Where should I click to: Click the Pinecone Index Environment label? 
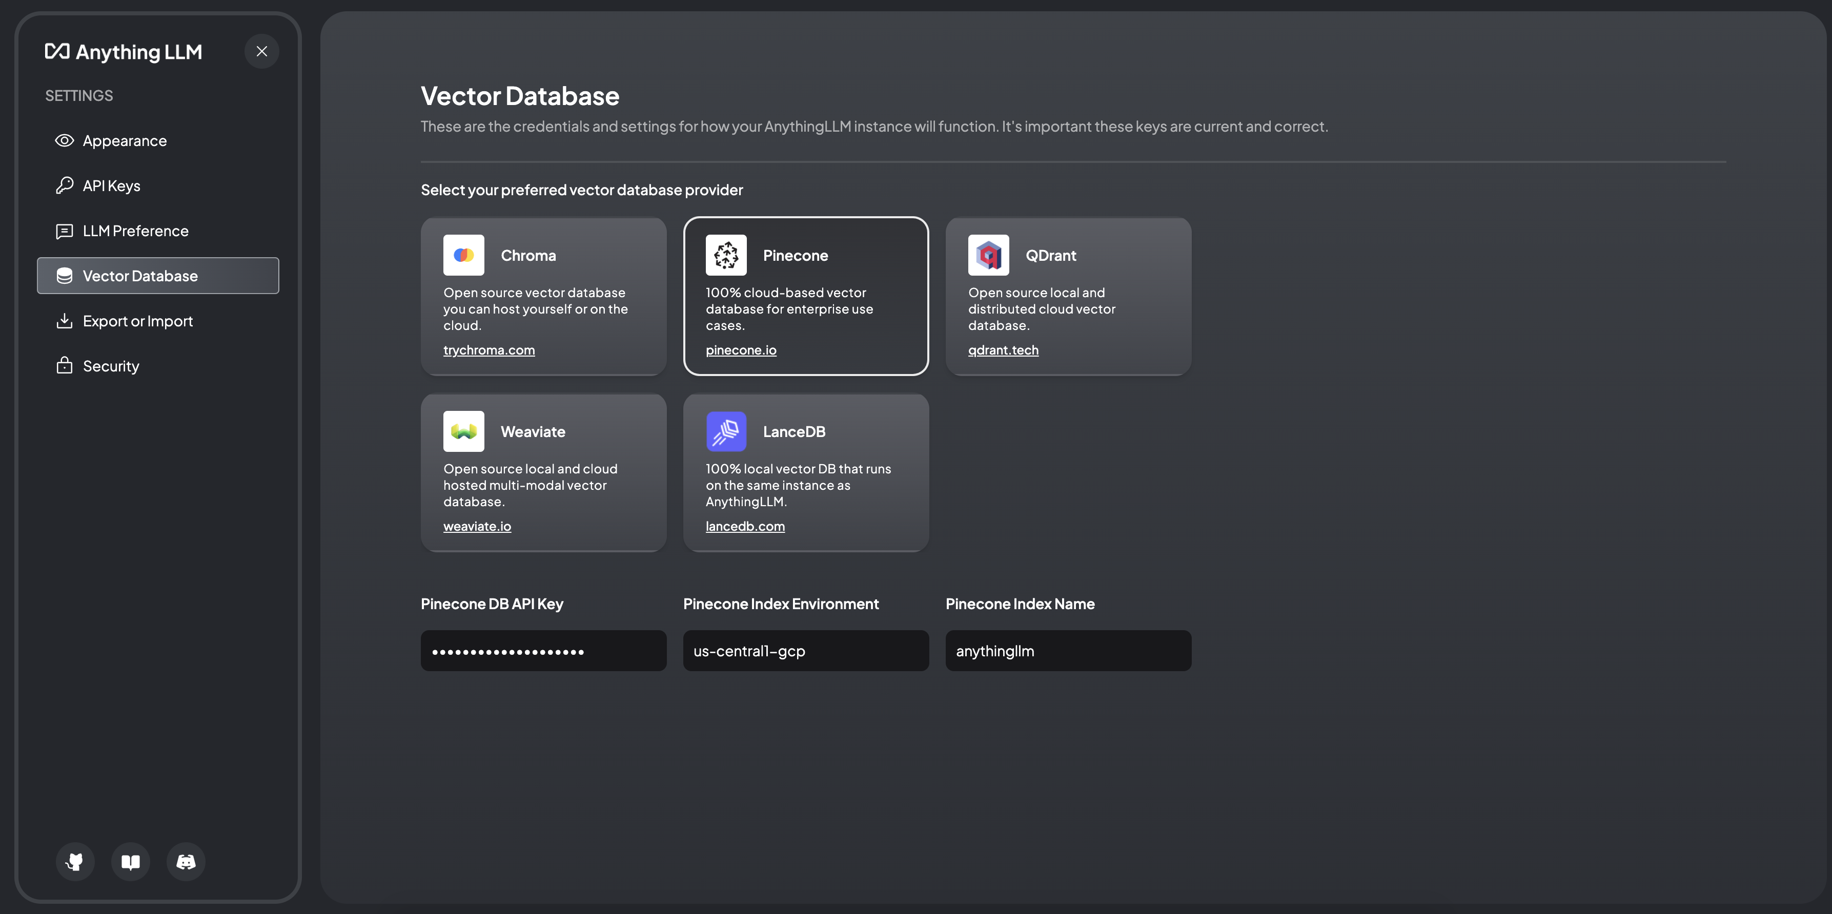[781, 604]
